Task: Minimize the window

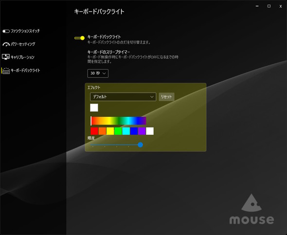Action: (x=257, y=6)
